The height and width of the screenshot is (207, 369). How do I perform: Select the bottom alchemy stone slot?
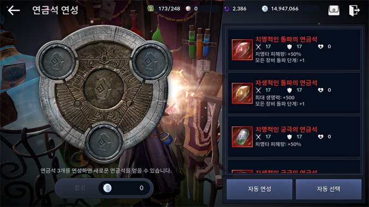(x=103, y=142)
